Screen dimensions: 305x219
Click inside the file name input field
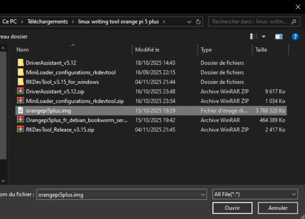tap(109, 194)
